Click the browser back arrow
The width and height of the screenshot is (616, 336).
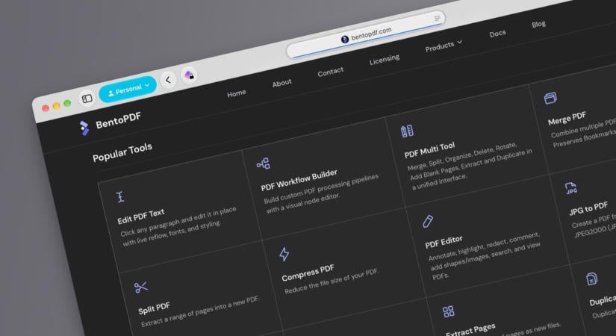(x=168, y=80)
